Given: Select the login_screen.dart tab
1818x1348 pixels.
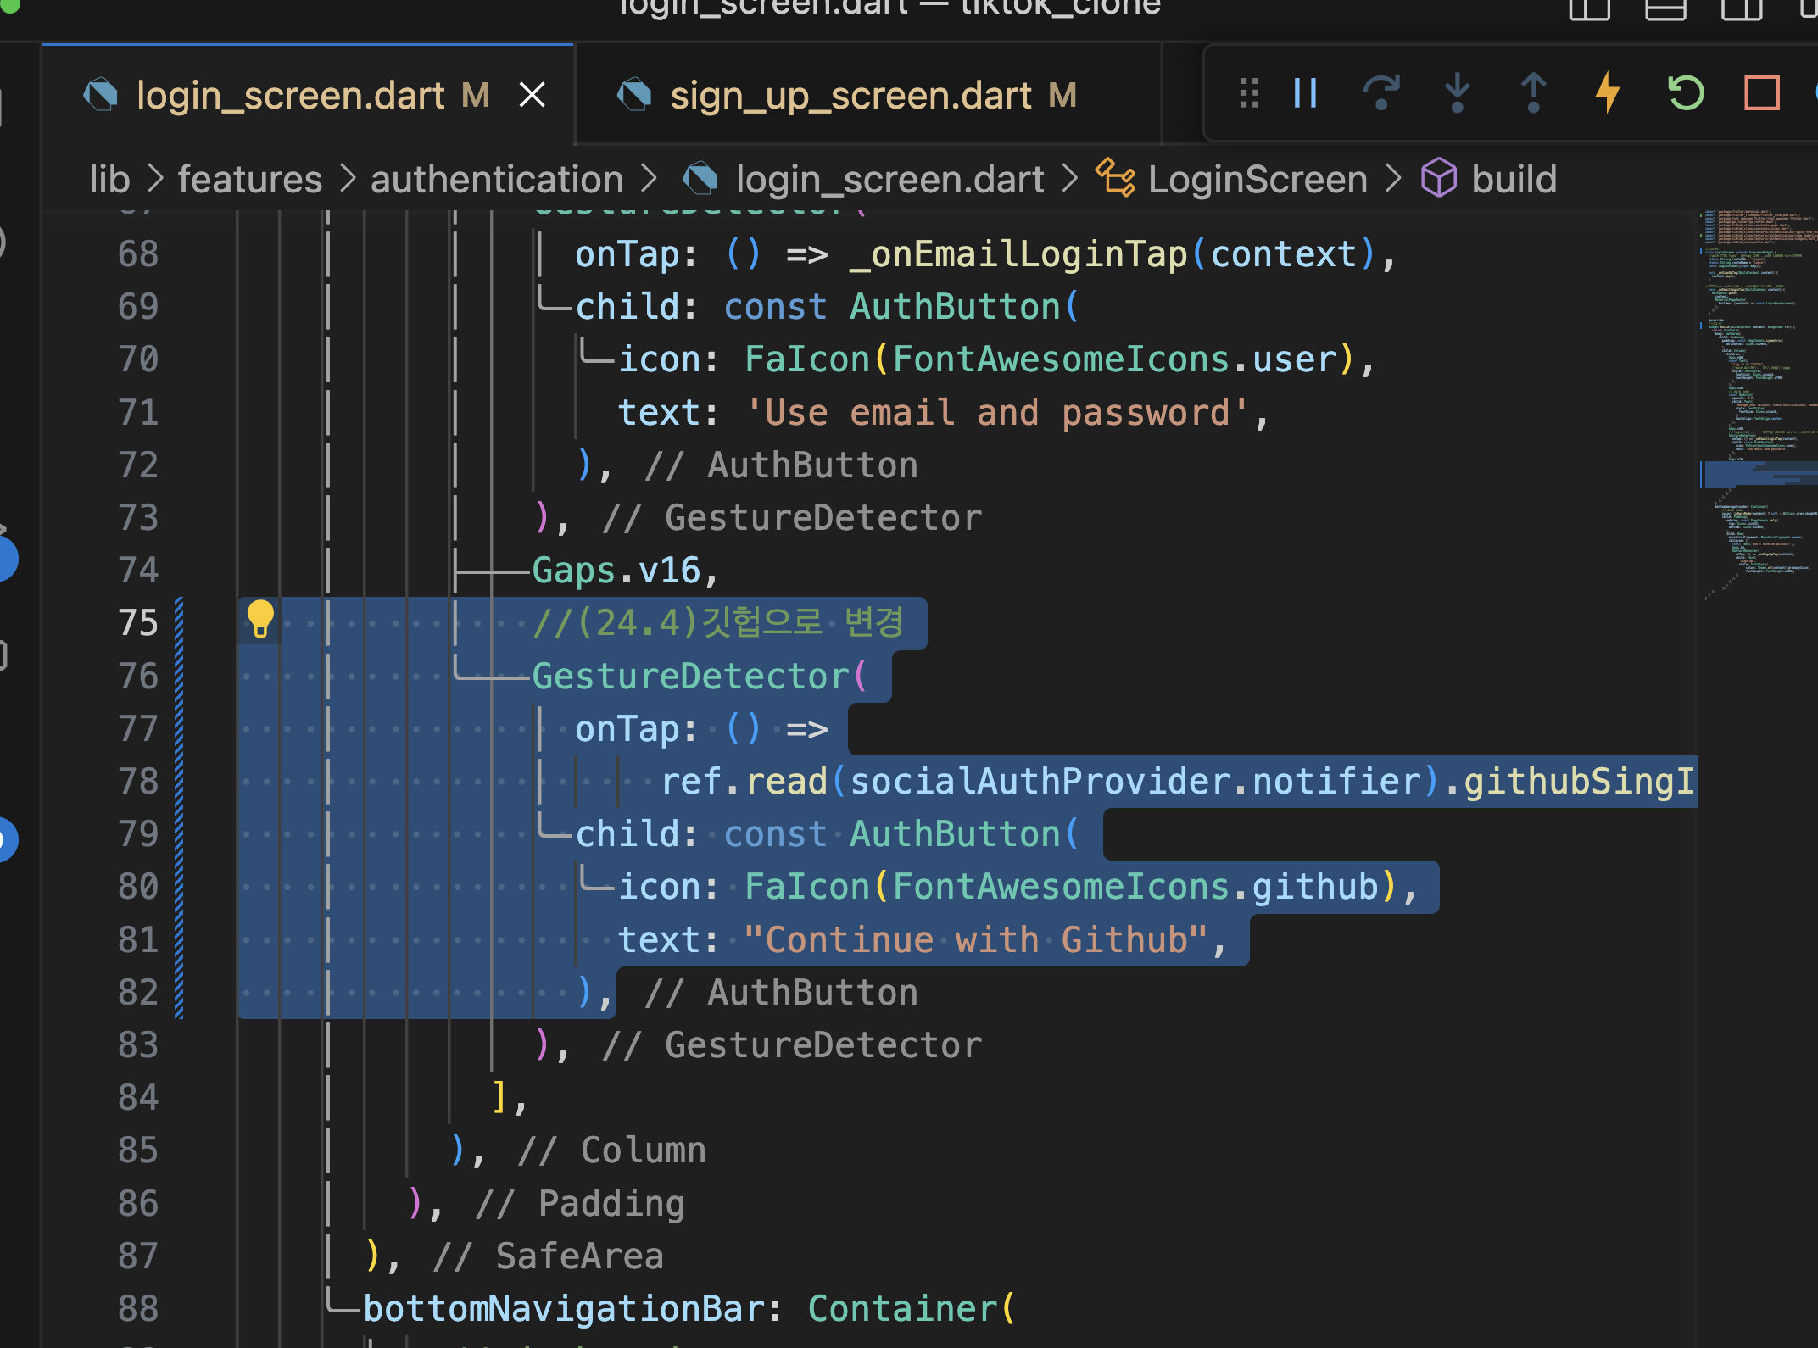Looking at the screenshot, I should point(290,96).
